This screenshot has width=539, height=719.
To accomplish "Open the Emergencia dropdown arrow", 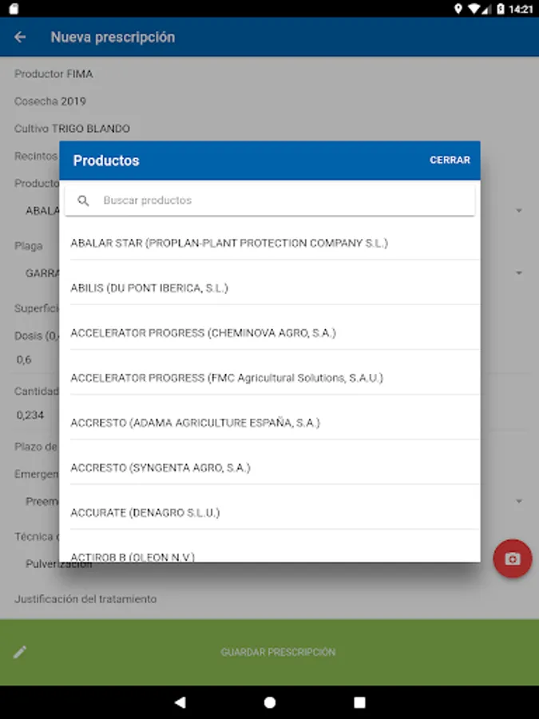I will click(519, 501).
